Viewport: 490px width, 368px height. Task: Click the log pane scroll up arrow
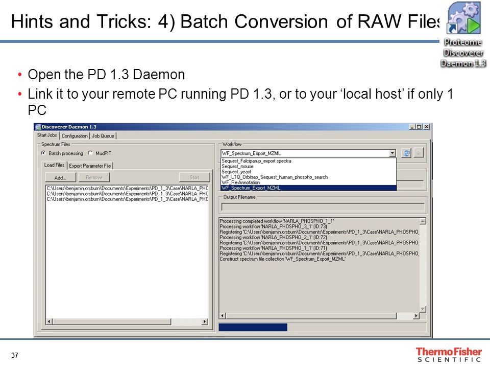pyautogui.click(x=423, y=221)
